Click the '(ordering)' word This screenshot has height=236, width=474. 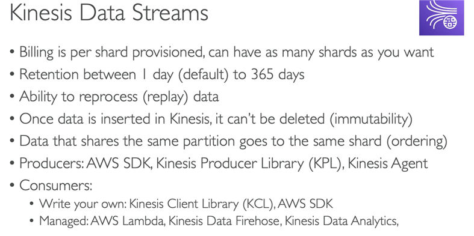(x=417, y=141)
